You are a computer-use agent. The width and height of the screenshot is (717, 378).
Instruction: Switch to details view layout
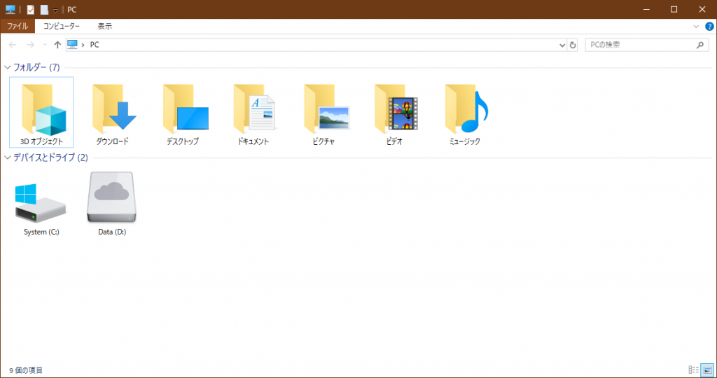pos(694,370)
